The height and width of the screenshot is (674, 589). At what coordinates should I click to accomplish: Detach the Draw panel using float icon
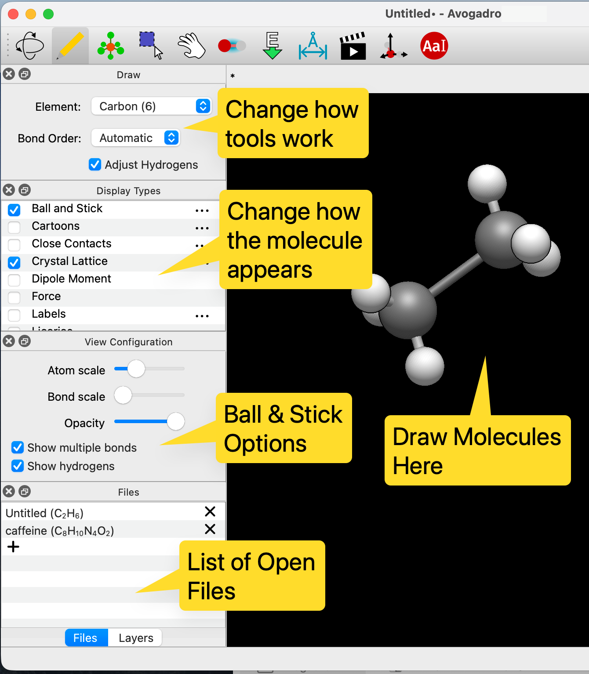25,74
